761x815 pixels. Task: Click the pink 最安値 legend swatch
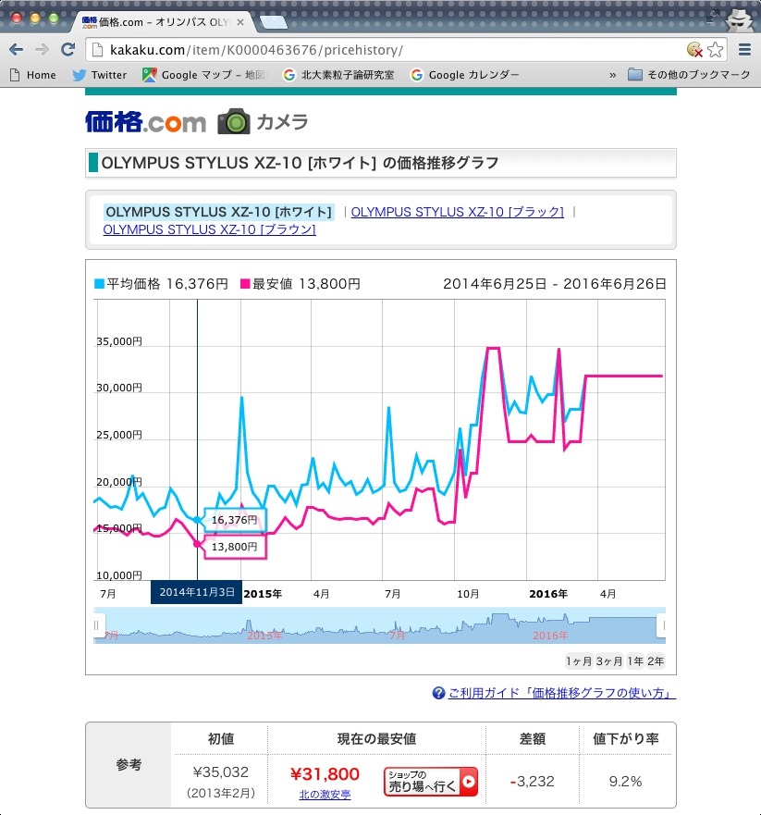(x=245, y=284)
